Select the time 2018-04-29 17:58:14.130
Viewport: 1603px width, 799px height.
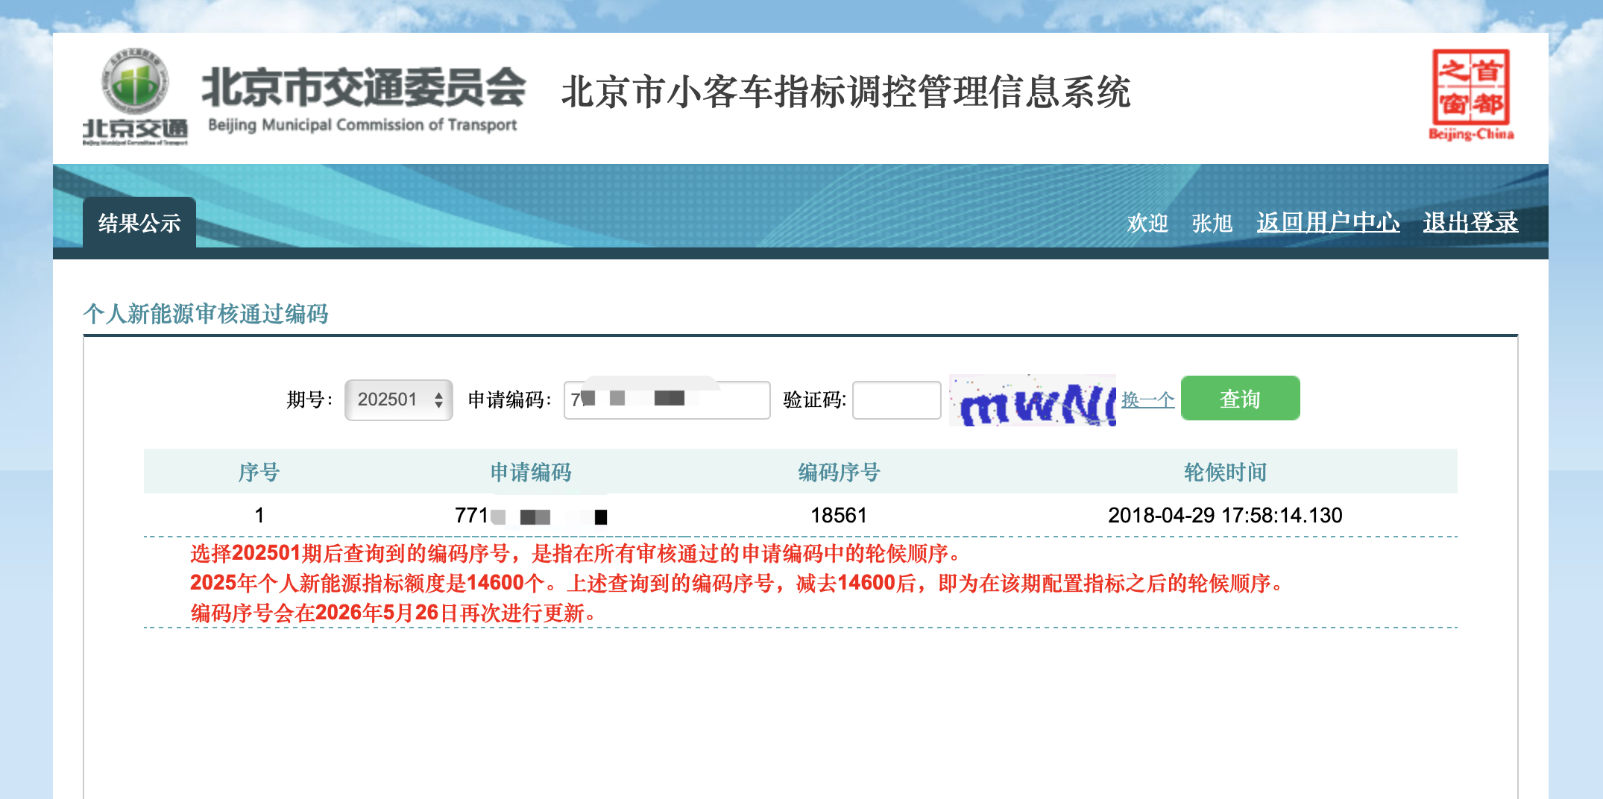point(1225,515)
